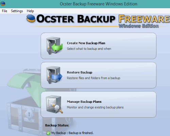This screenshot has height=136, width=170.
Task: Click the Ocster hexagon logo in the banner
Action: [31, 18]
